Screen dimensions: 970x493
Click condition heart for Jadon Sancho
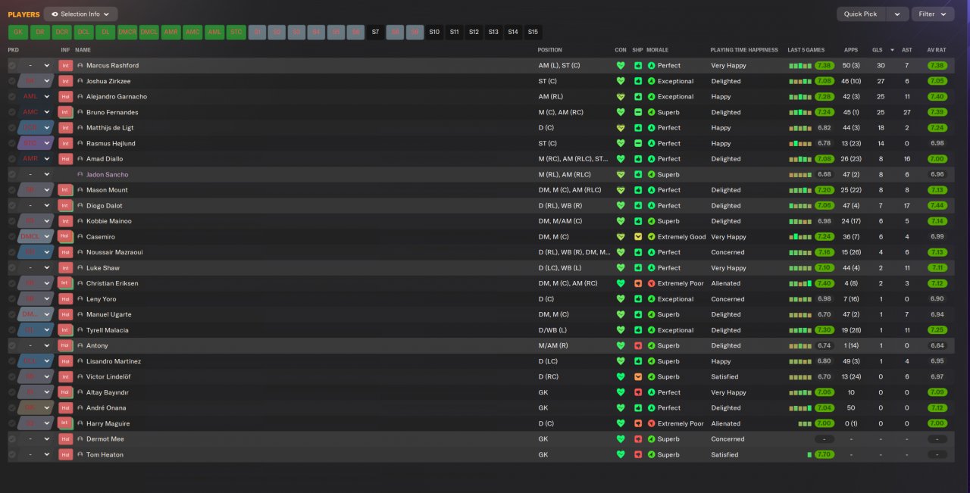pyautogui.click(x=621, y=175)
